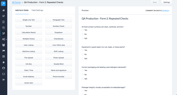Click the sign-out icon in sidebar
Image resolution: width=177 pixels, height=95 pixels.
(x=3, y=80)
